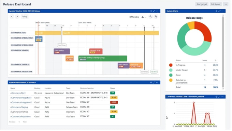Open the eCommerce Staging environment link

tap(19, 107)
